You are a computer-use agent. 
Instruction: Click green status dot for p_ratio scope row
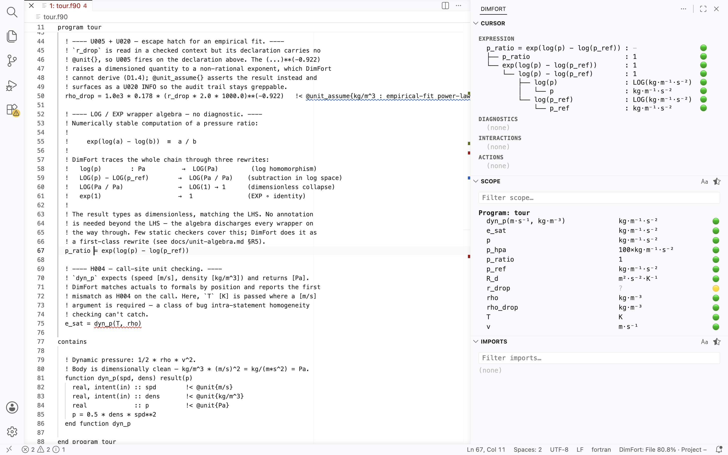[x=716, y=259]
